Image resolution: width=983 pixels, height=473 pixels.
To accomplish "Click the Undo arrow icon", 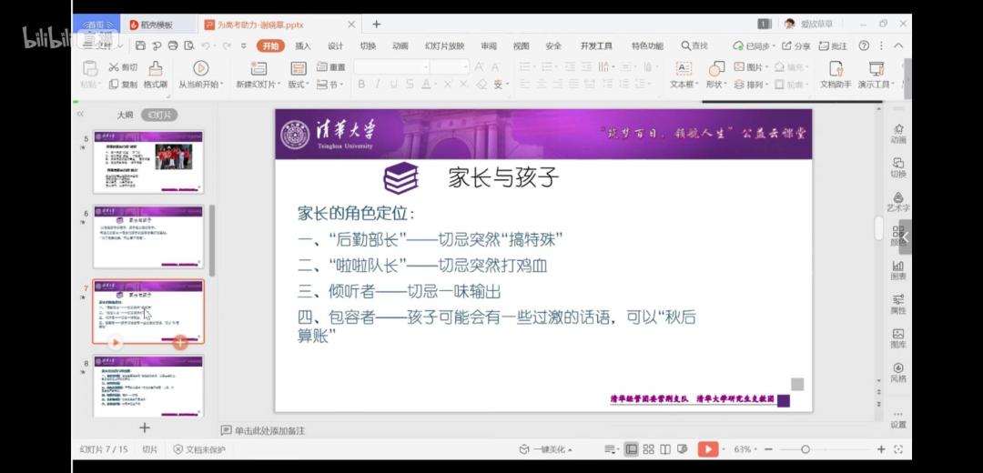I will [205, 45].
